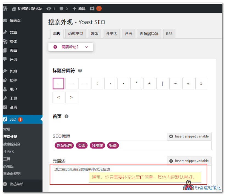Open the 面包屑导航 tab

click(149, 33)
